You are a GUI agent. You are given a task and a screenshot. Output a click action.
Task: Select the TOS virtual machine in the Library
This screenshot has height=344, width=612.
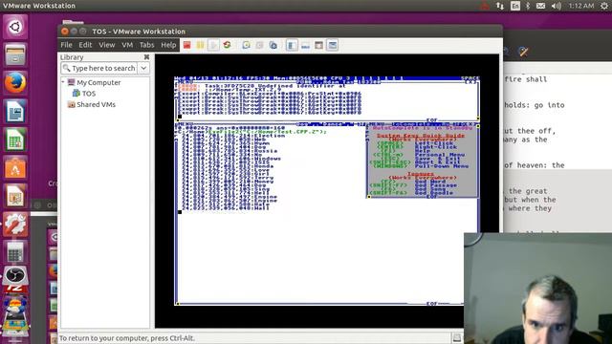[88, 94]
